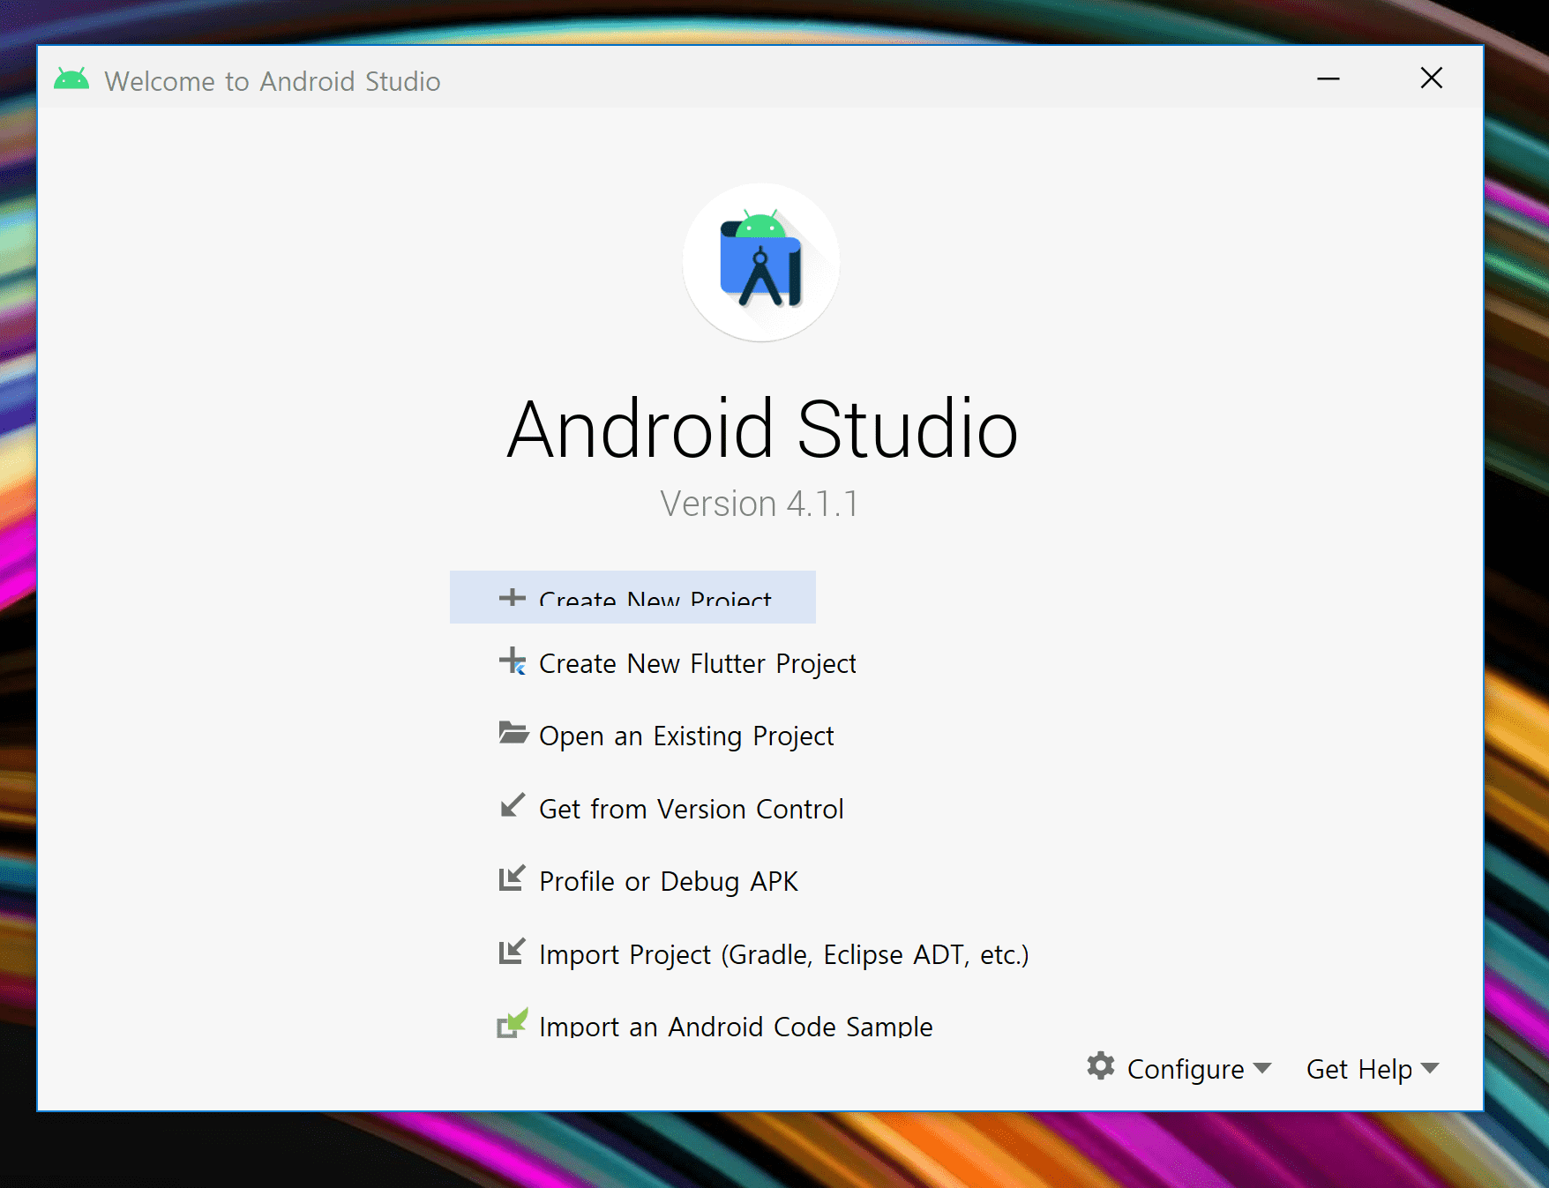
Task: Expand the Get Help dropdown
Action: pyautogui.click(x=1373, y=1068)
